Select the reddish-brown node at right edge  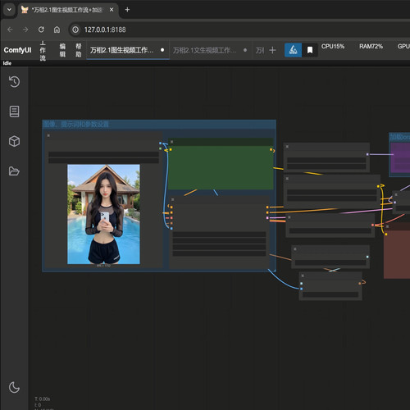coord(397,254)
